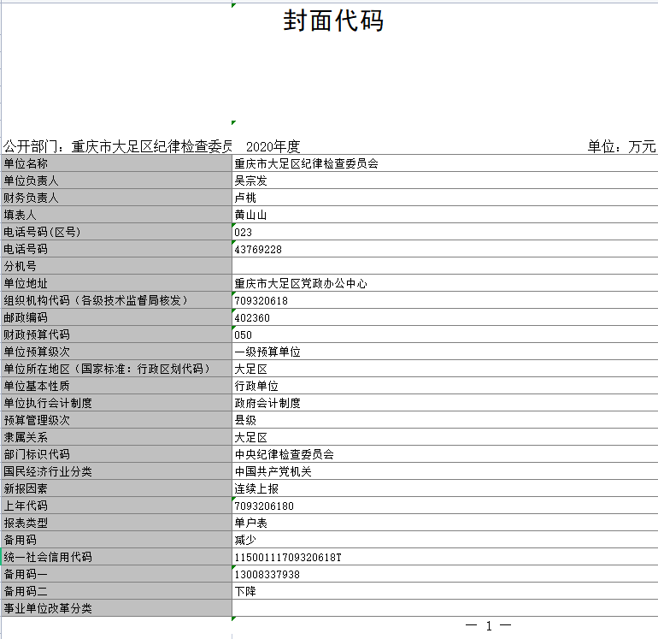Click the phone number cell '43769228'
This screenshot has height=639, width=658.
tap(258, 249)
